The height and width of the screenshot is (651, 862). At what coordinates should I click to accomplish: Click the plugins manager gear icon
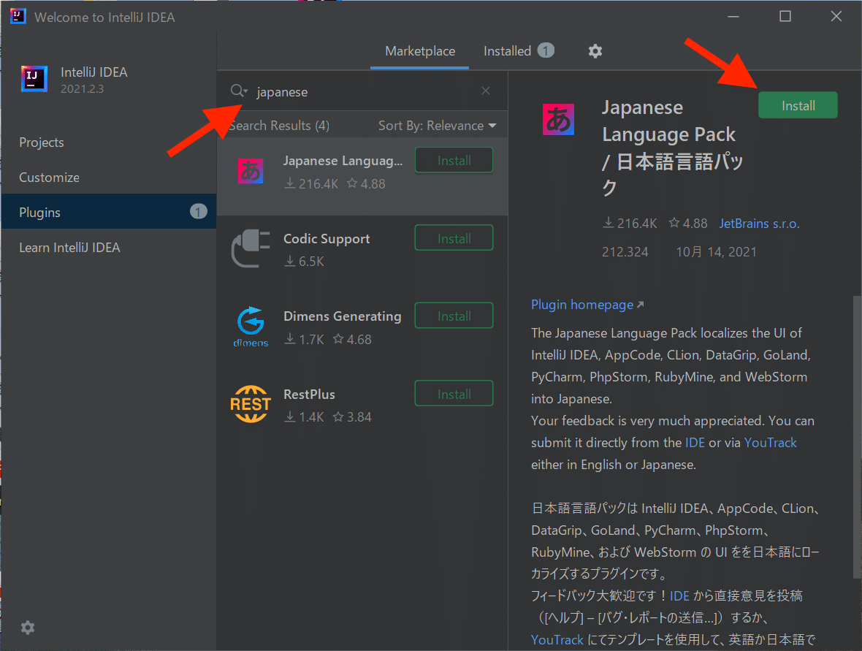595,51
